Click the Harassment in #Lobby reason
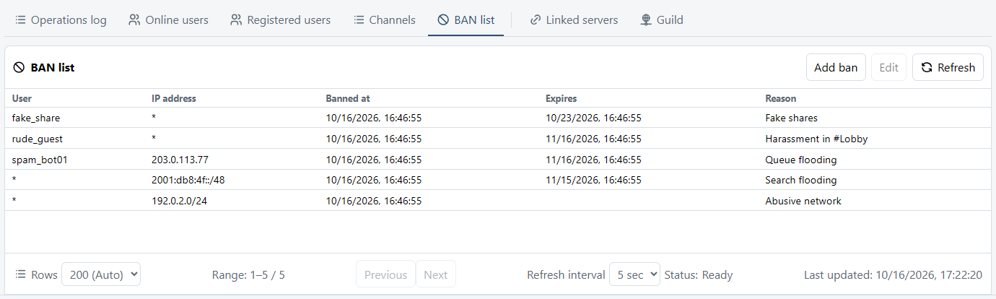 coord(816,139)
